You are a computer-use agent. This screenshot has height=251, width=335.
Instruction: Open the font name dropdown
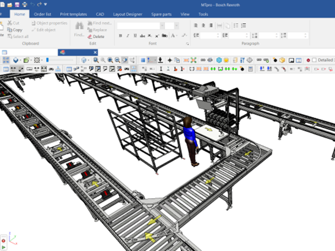pyautogui.click(x=162, y=26)
